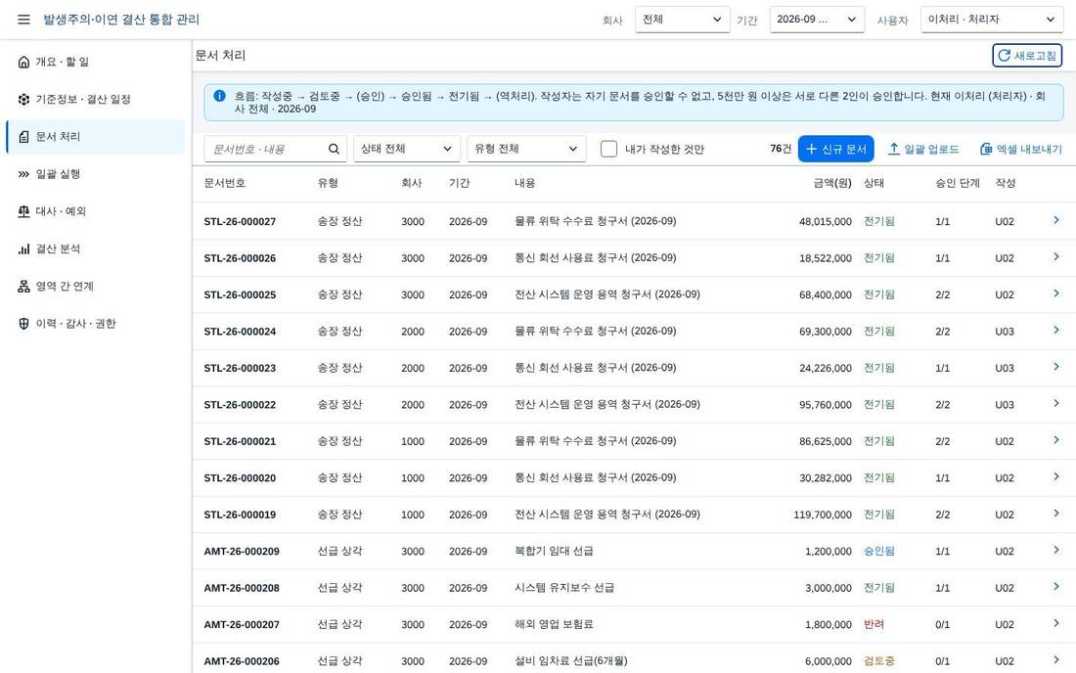The height and width of the screenshot is (673, 1076).
Task: Open the 기간 dropdown showing 2026-09
Action: pyautogui.click(x=817, y=20)
